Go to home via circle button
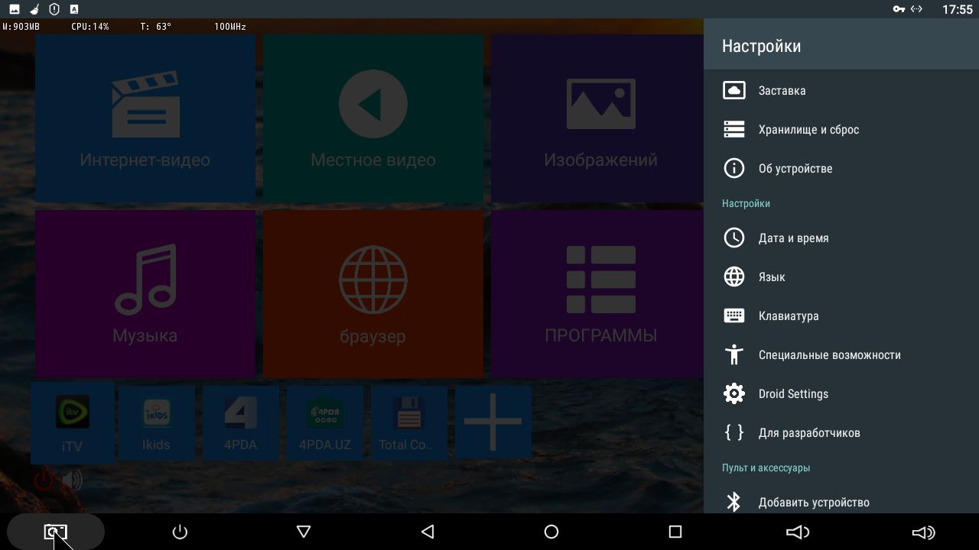This screenshot has width=979, height=550. (551, 532)
